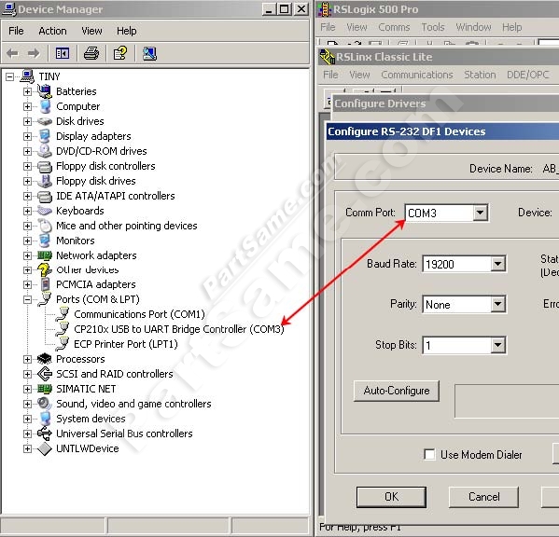Image resolution: width=559 pixels, height=537 pixels.
Task: Select the Batteries device icon
Action: point(45,91)
